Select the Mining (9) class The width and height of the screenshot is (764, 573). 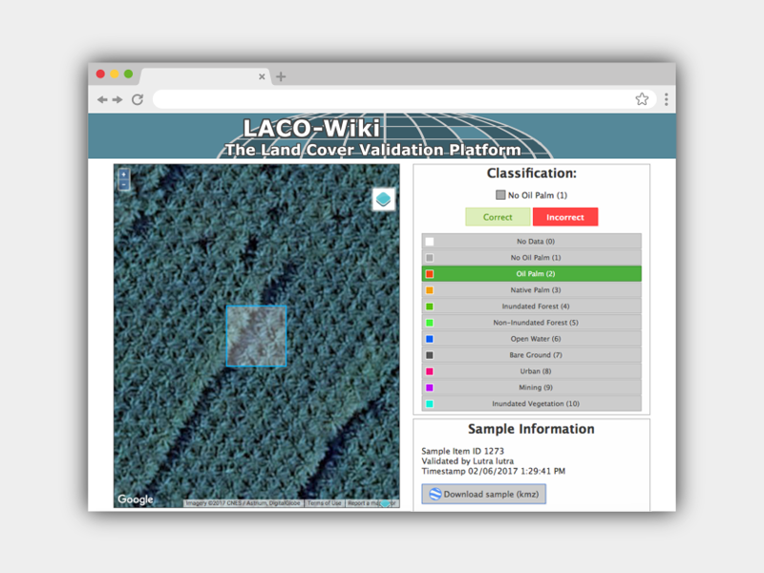click(x=532, y=388)
